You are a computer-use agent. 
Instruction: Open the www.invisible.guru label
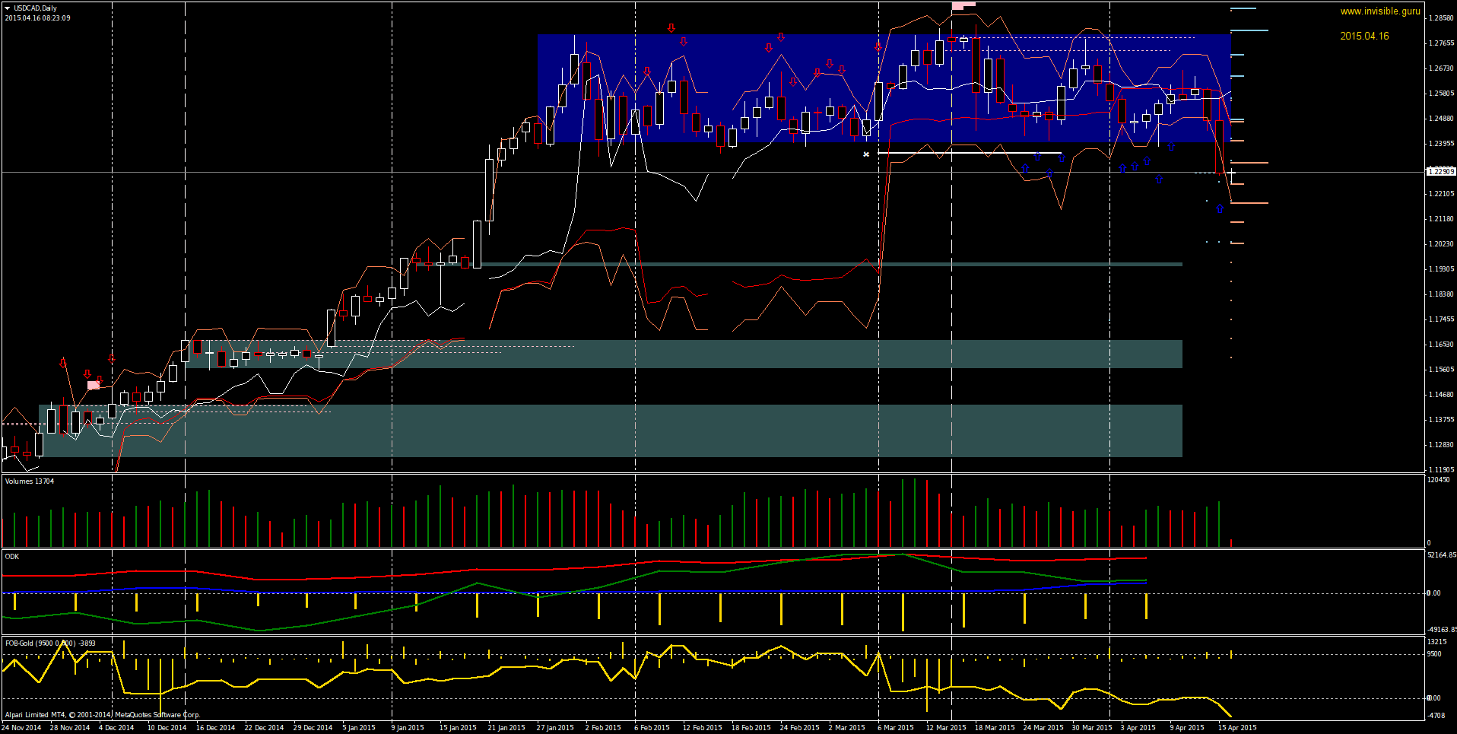click(x=1380, y=11)
